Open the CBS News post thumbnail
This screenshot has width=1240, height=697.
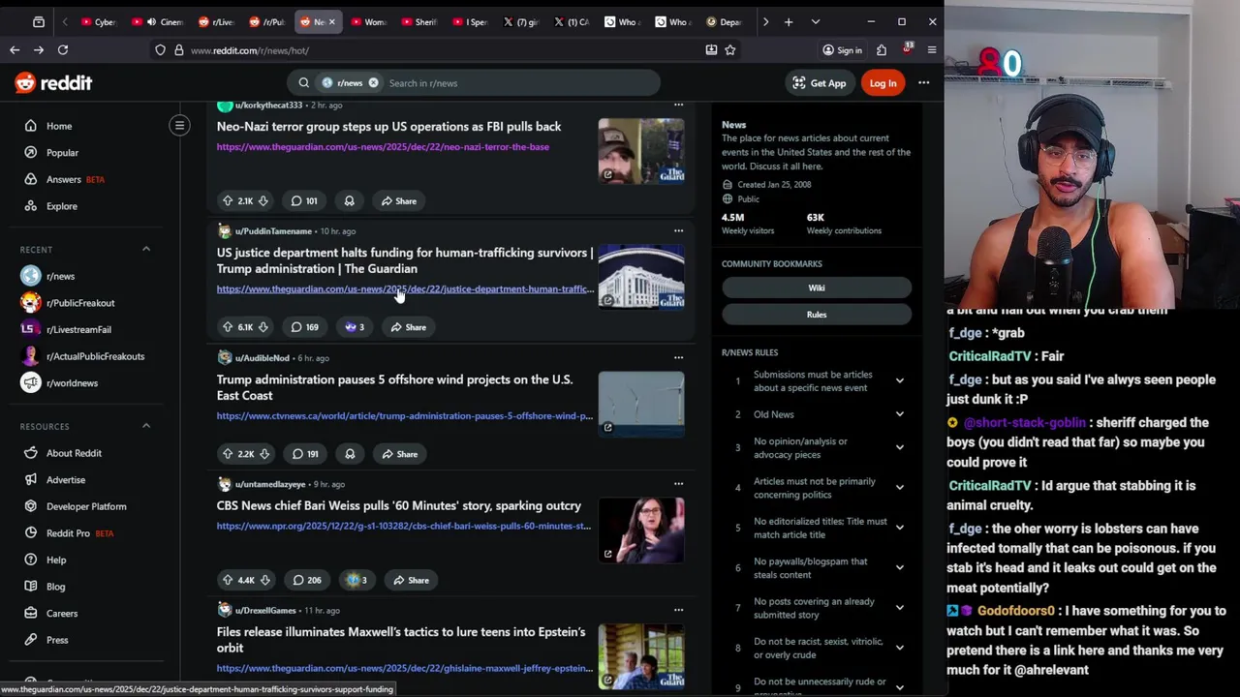pyautogui.click(x=640, y=530)
